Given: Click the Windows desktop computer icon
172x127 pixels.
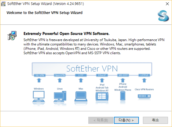Looking at the screenshot, I should [x=39, y=96].
